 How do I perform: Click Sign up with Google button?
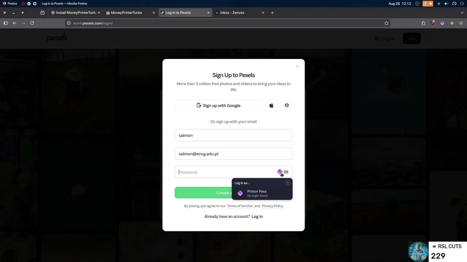(x=218, y=106)
